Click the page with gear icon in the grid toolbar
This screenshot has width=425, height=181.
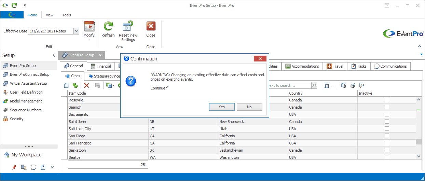coord(344,85)
